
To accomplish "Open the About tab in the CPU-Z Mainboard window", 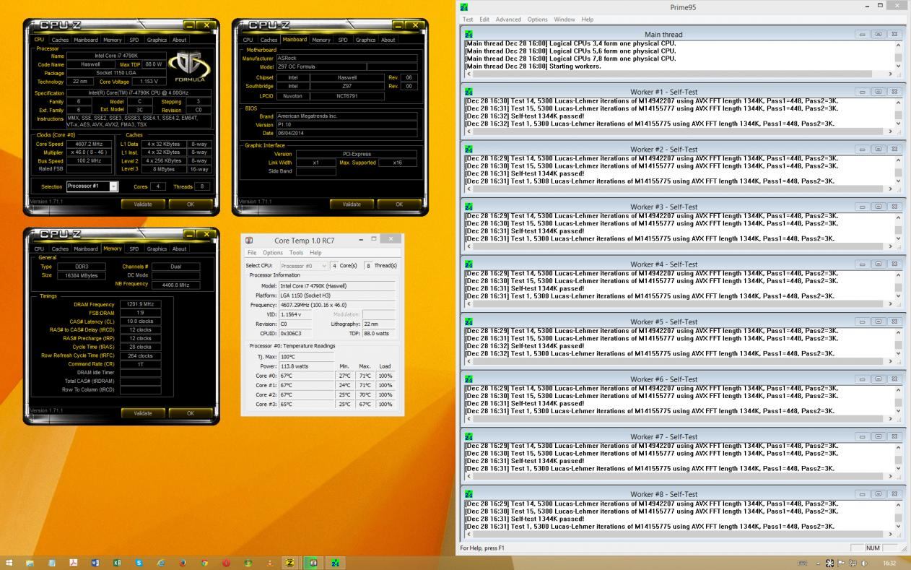I will (388, 40).
